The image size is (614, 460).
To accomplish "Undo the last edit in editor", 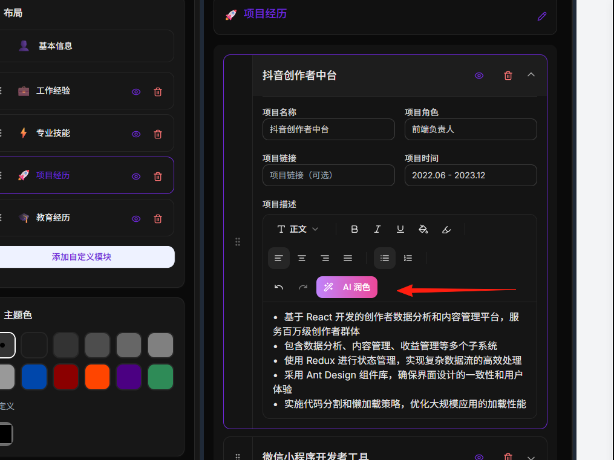I will (279, 287).
